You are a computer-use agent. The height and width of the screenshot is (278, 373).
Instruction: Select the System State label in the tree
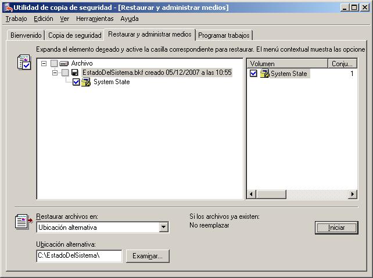[112, 82]
